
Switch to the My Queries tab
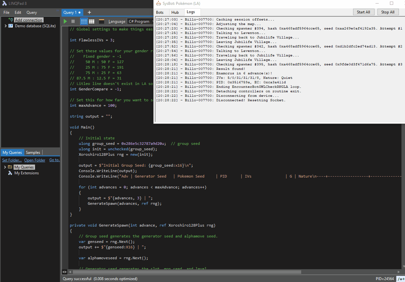click(12, 153)
